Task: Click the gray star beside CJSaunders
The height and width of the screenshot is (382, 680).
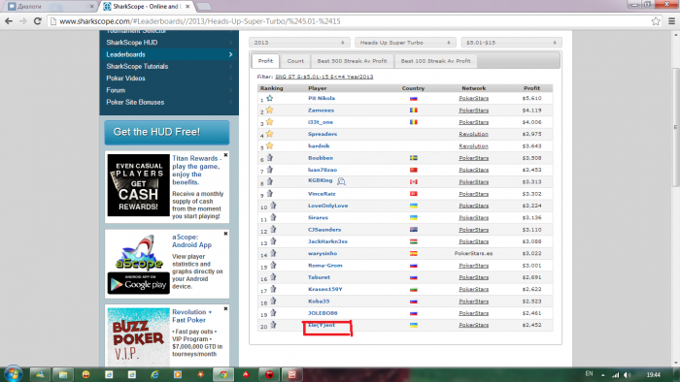Action: 273,229
